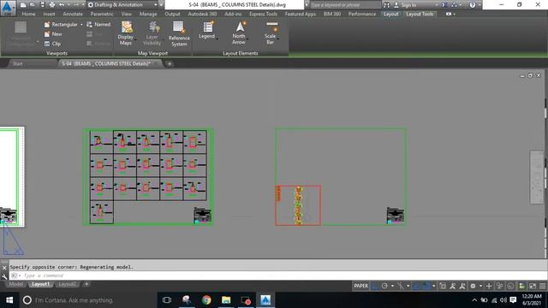Image resolution: width=548 pixels, height=308 pixels.
Task: Open the object snap dropdown arrow
Action: pos(434,286)
